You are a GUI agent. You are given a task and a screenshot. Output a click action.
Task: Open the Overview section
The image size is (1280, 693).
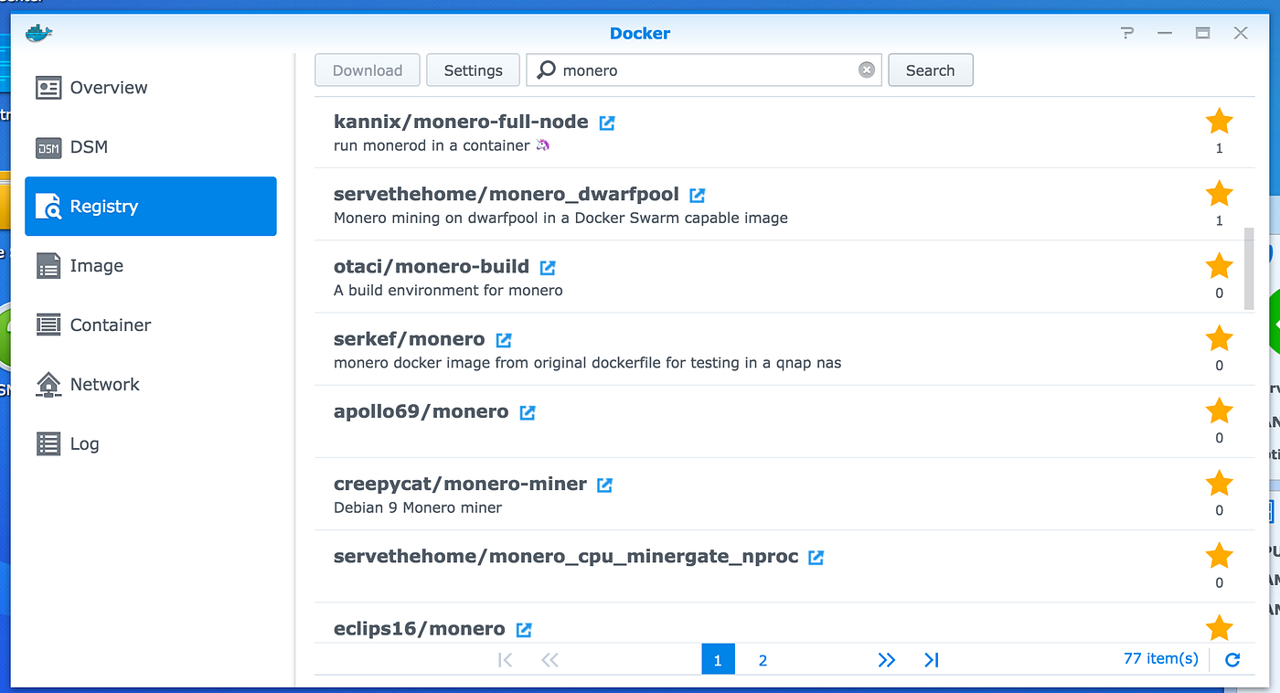[x=151, y=88]
